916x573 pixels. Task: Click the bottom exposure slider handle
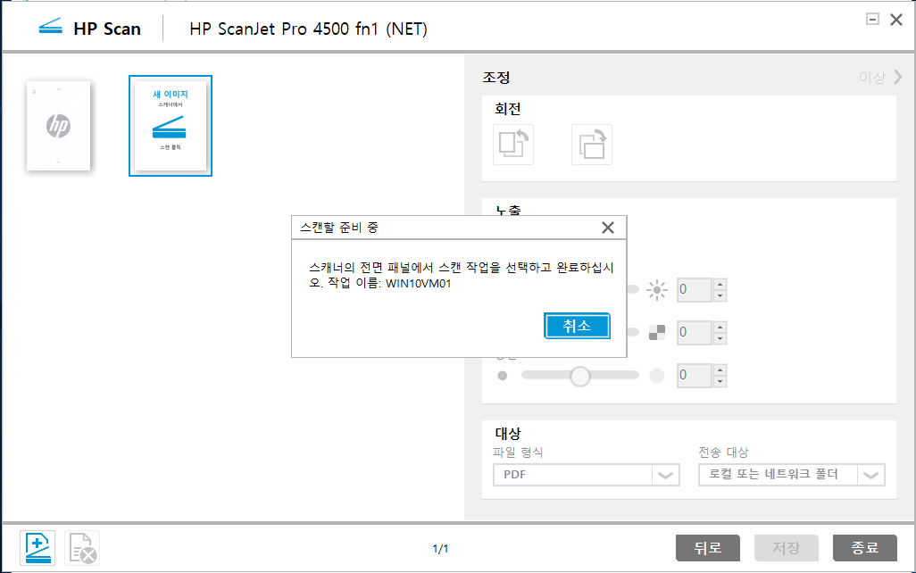[x=580, y=376]
